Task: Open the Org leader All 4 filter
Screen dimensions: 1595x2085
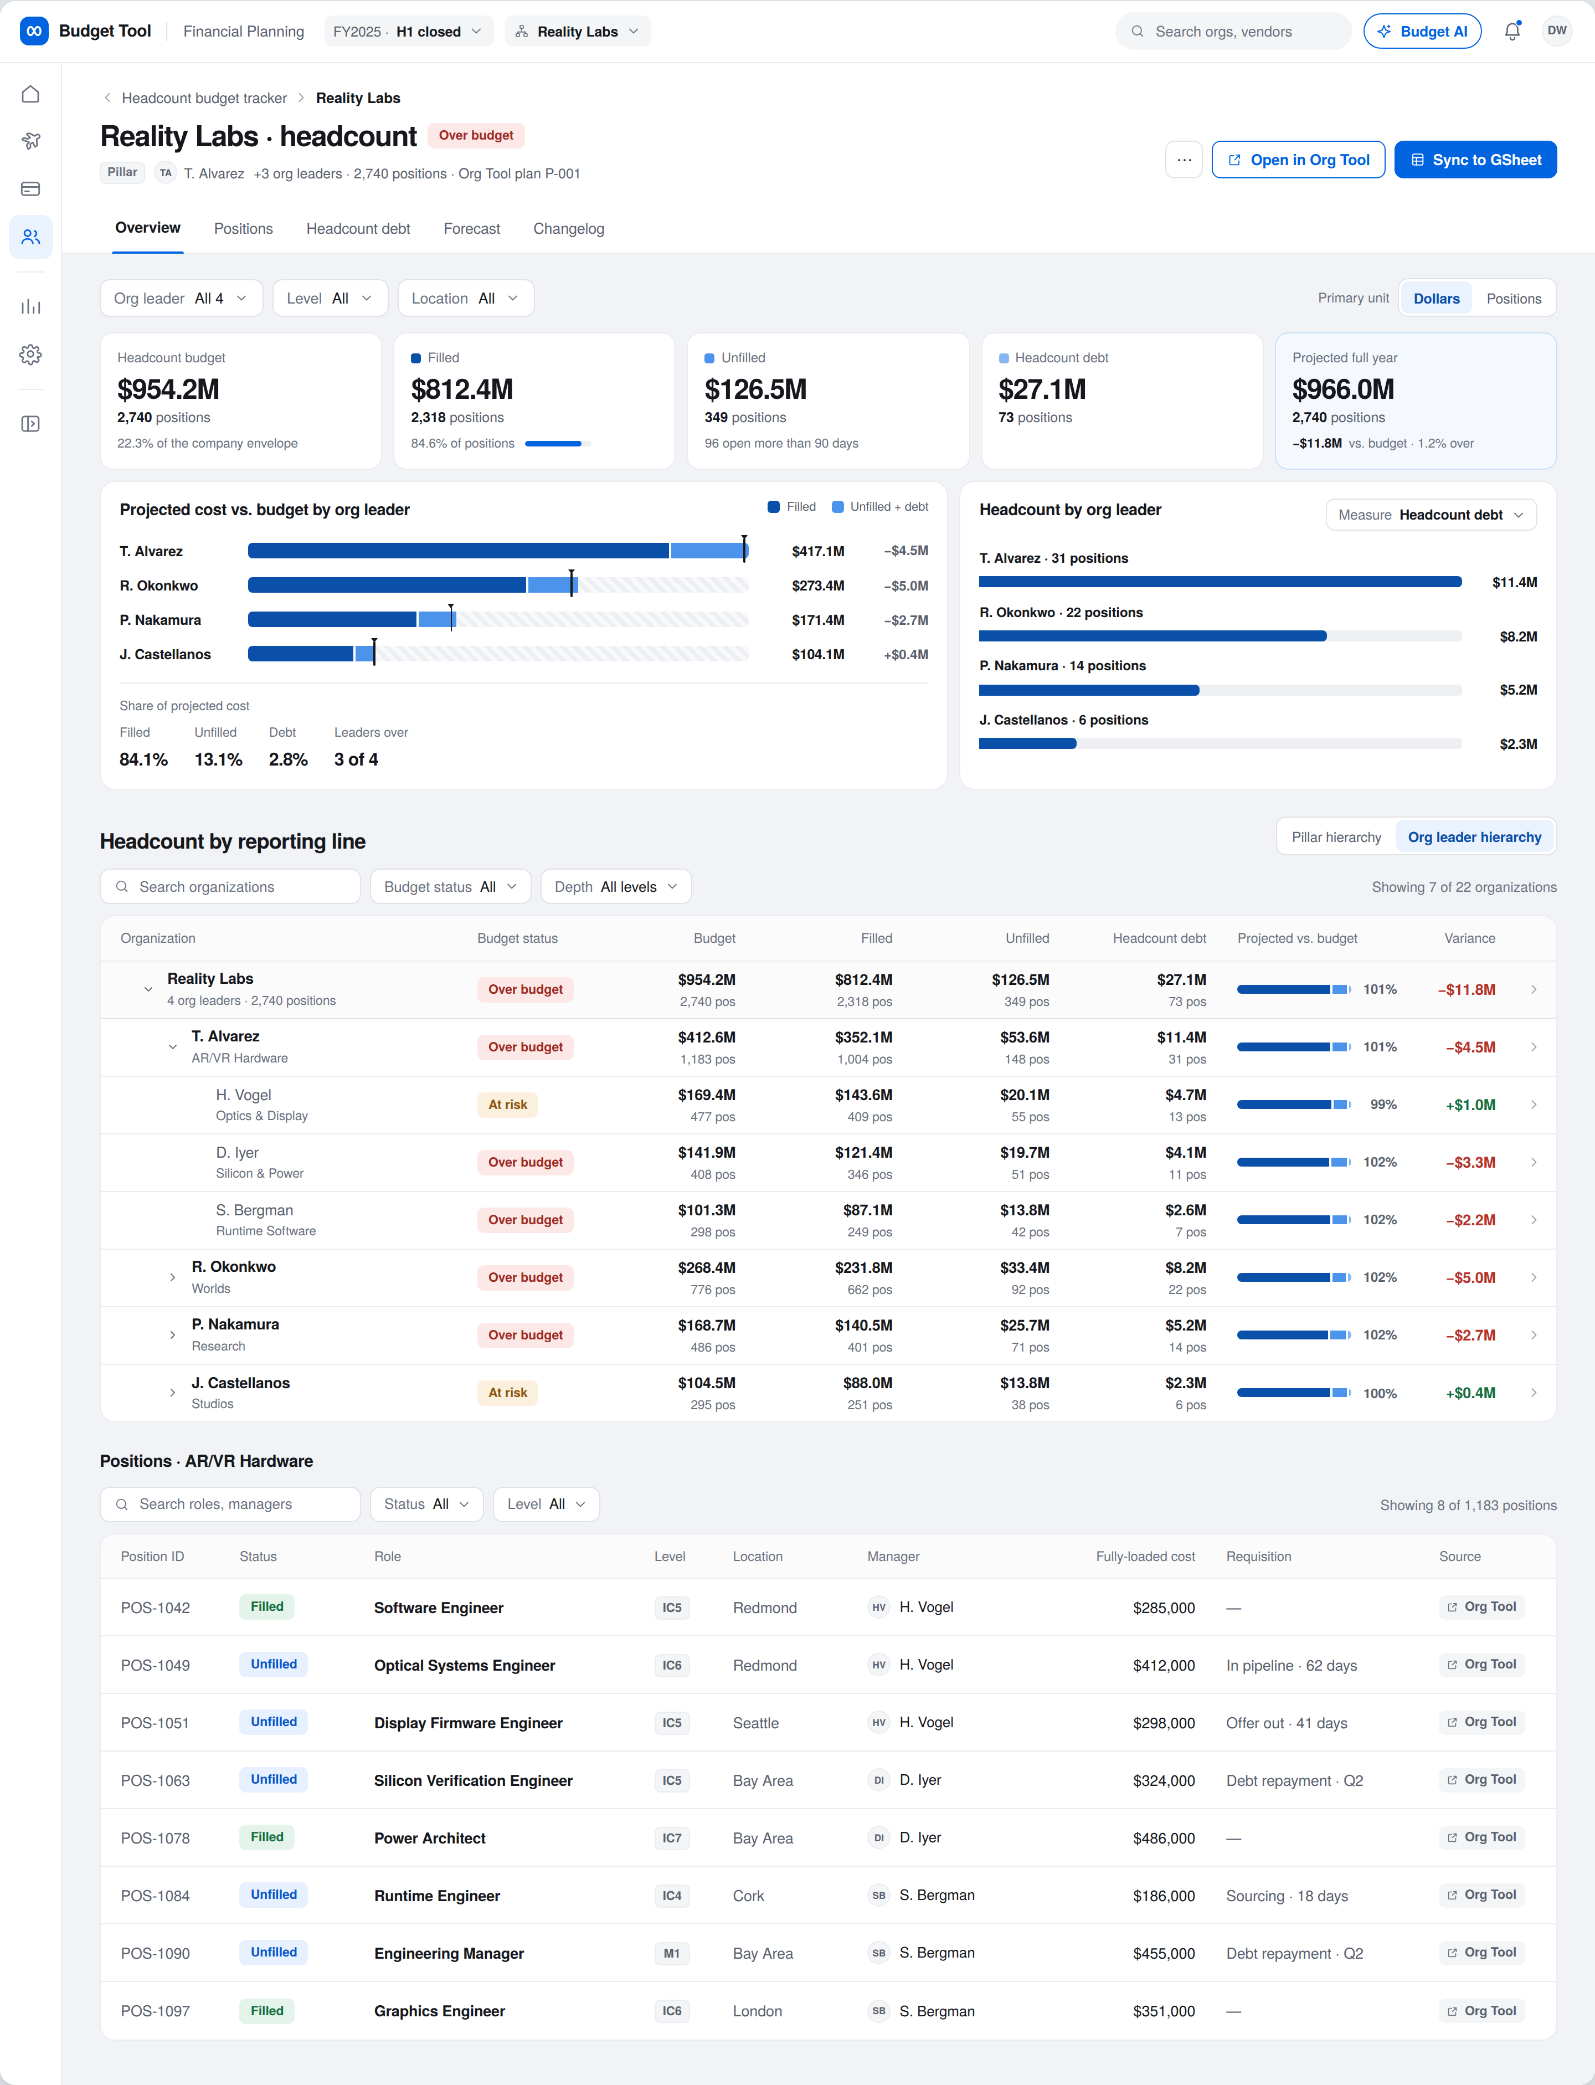Action: 181,298
